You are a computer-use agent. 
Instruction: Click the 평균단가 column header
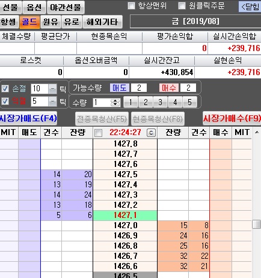(55, 37)
